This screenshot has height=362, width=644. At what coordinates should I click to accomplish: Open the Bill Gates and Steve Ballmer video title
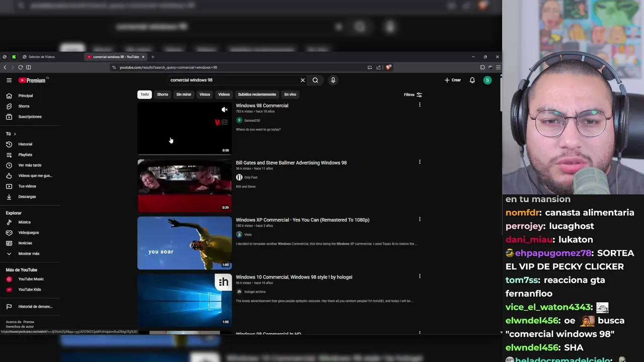pos(291,163)
